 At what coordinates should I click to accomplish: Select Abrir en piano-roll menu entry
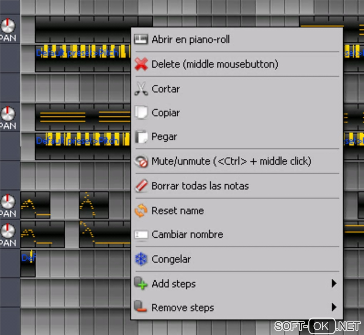[x=237, y=39]
